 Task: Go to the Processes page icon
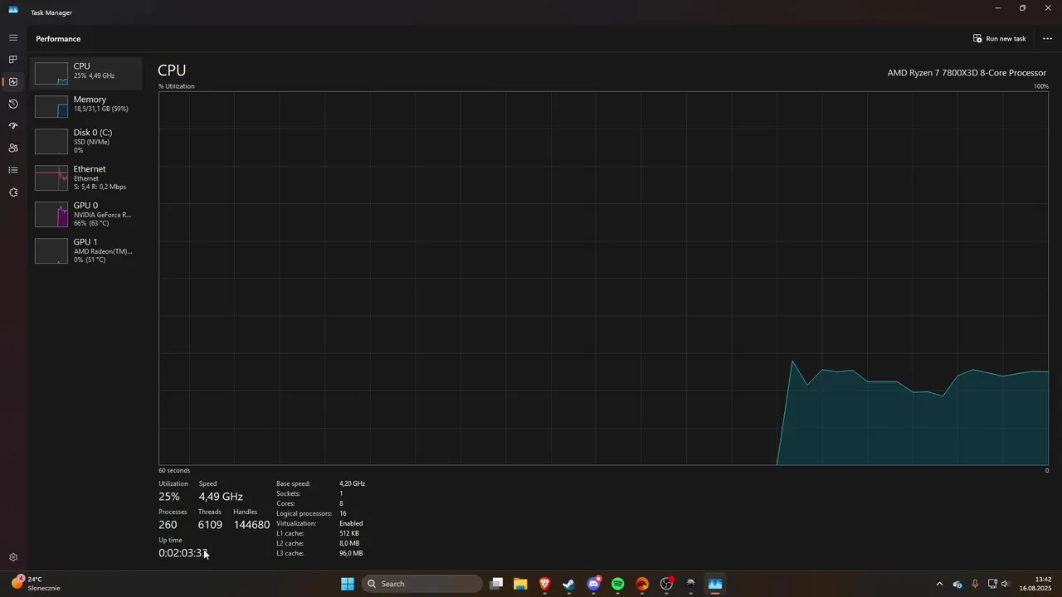point(13,60)
